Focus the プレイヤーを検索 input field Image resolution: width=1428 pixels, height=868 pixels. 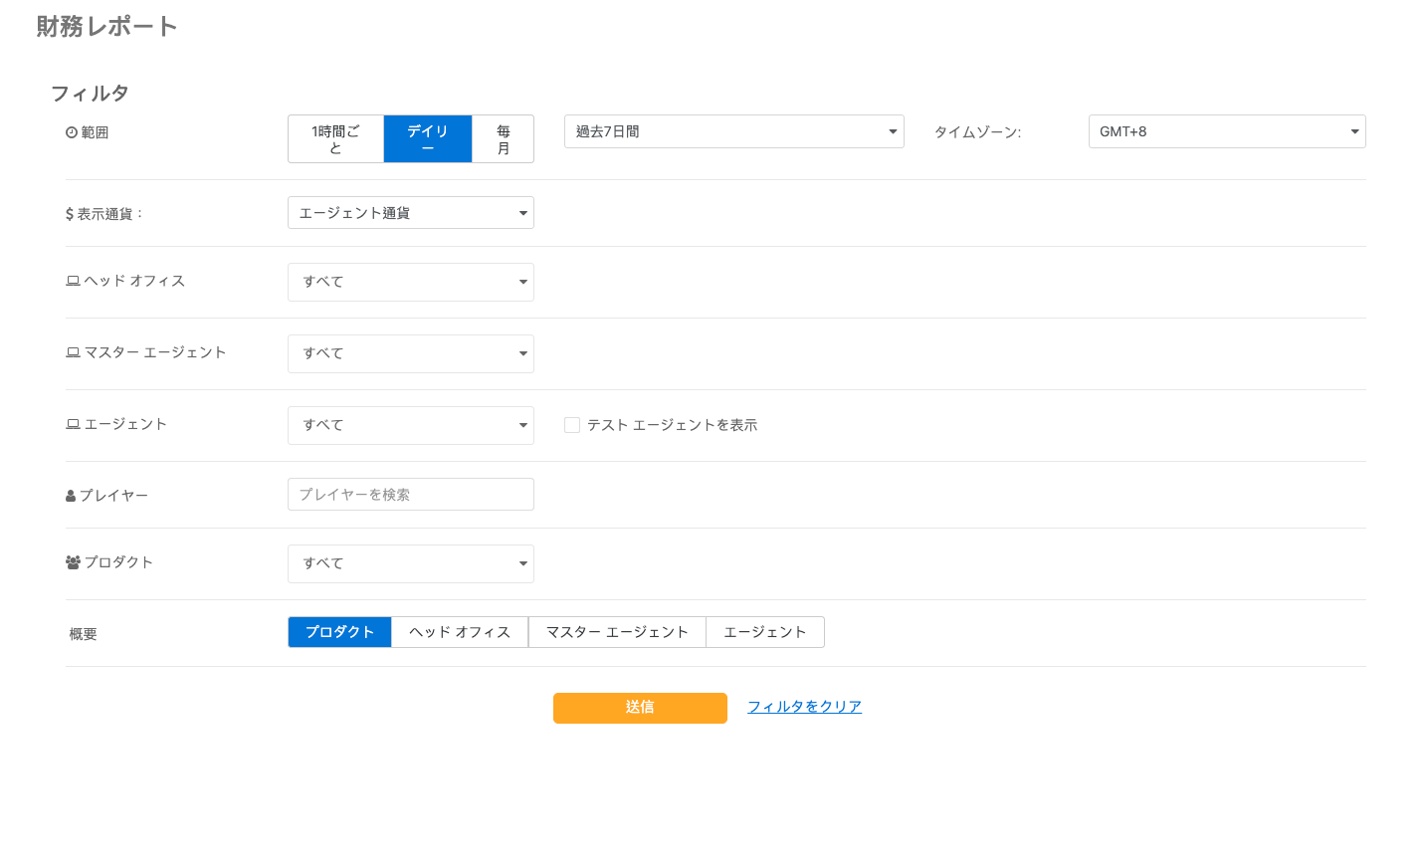[410, 495]
